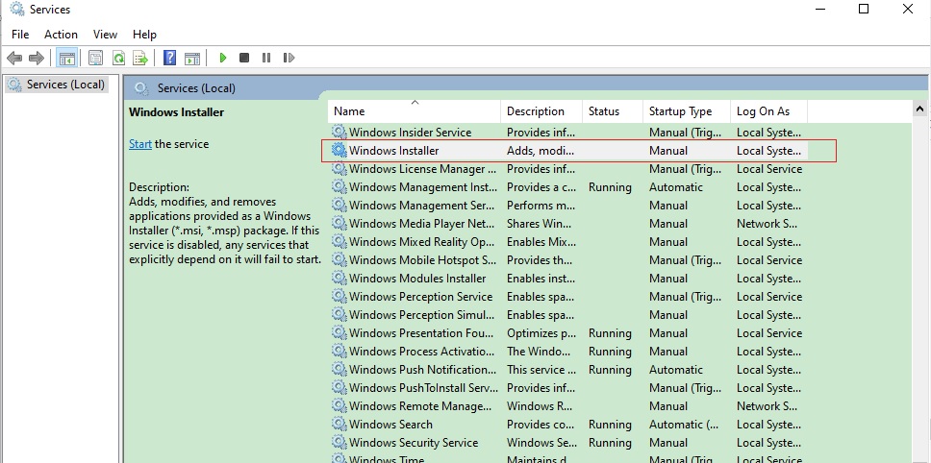
Task: Click the Stop Service toolbar icon
Action: [244, 58]
